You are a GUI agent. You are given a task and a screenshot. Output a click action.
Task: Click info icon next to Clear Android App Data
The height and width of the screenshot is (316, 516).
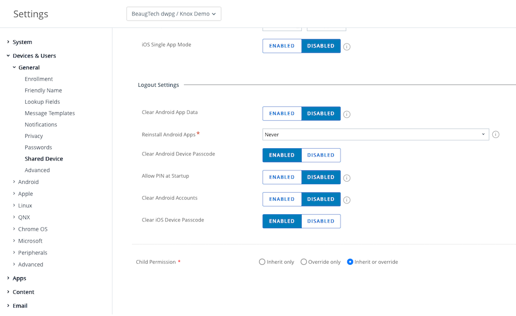coord(347,114)
